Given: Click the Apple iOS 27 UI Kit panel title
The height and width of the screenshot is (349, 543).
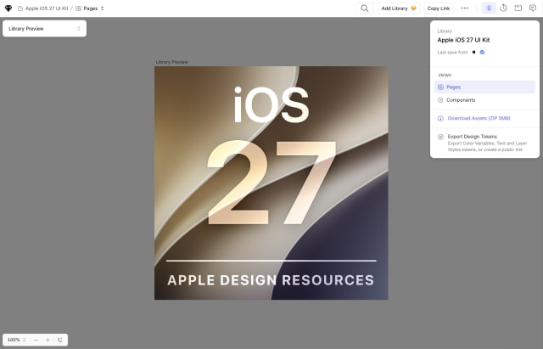Looking at the screenshot, I should pos(463,40).
